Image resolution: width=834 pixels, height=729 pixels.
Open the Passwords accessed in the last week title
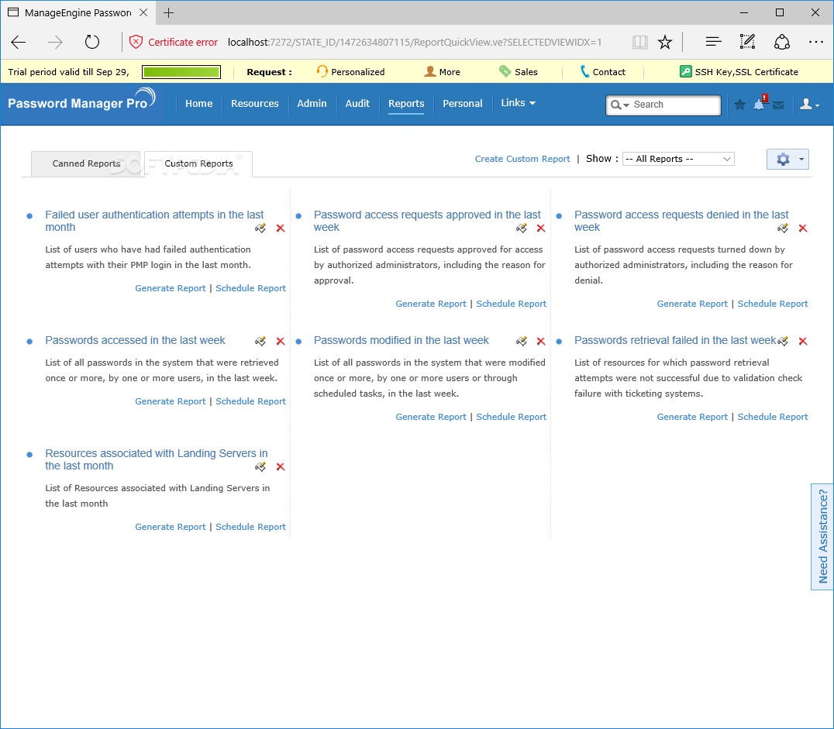click(135, 340)
